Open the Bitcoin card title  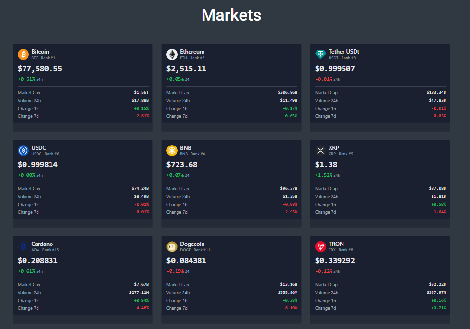click(40, 52)
